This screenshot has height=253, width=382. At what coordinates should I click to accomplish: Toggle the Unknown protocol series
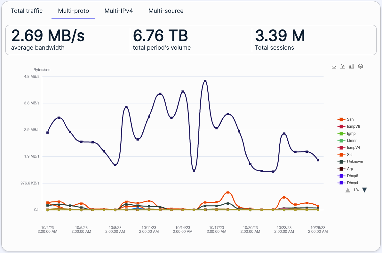pyautogui.click(x=355, y=162)
